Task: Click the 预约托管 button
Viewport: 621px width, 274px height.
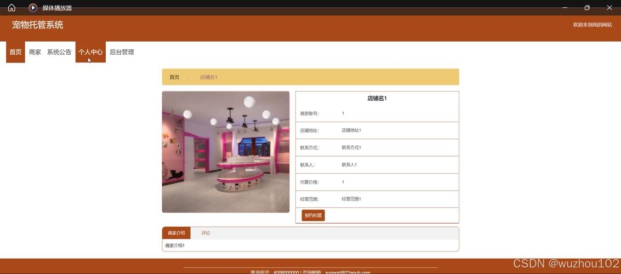Action: tap(314, 215)
